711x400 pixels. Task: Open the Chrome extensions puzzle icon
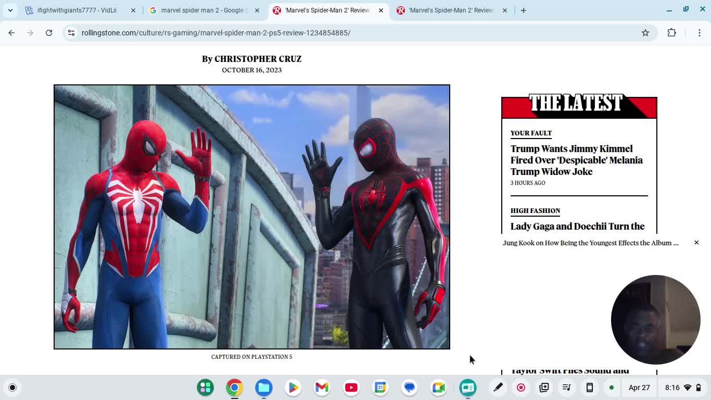[672, 32]
